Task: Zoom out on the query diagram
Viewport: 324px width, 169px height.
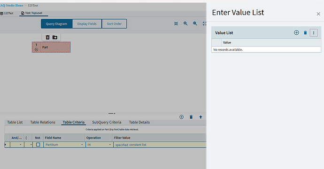Action: coord(195,23)
